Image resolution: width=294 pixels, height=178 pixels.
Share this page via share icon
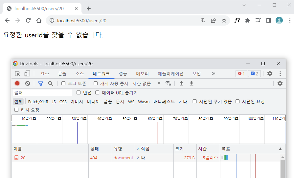[214, 20]
